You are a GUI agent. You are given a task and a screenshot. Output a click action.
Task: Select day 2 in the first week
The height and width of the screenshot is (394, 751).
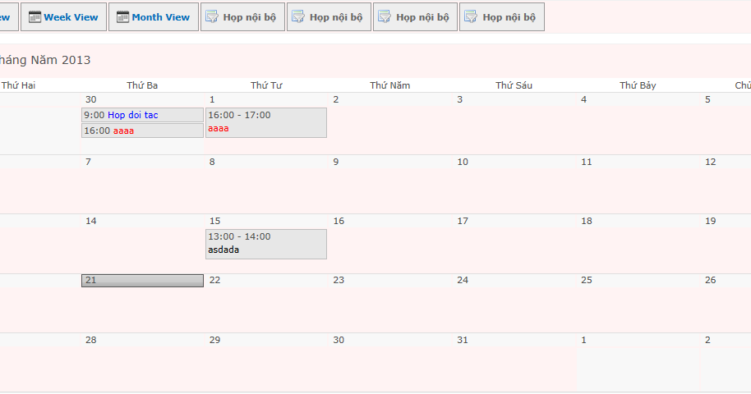(336, 99)
